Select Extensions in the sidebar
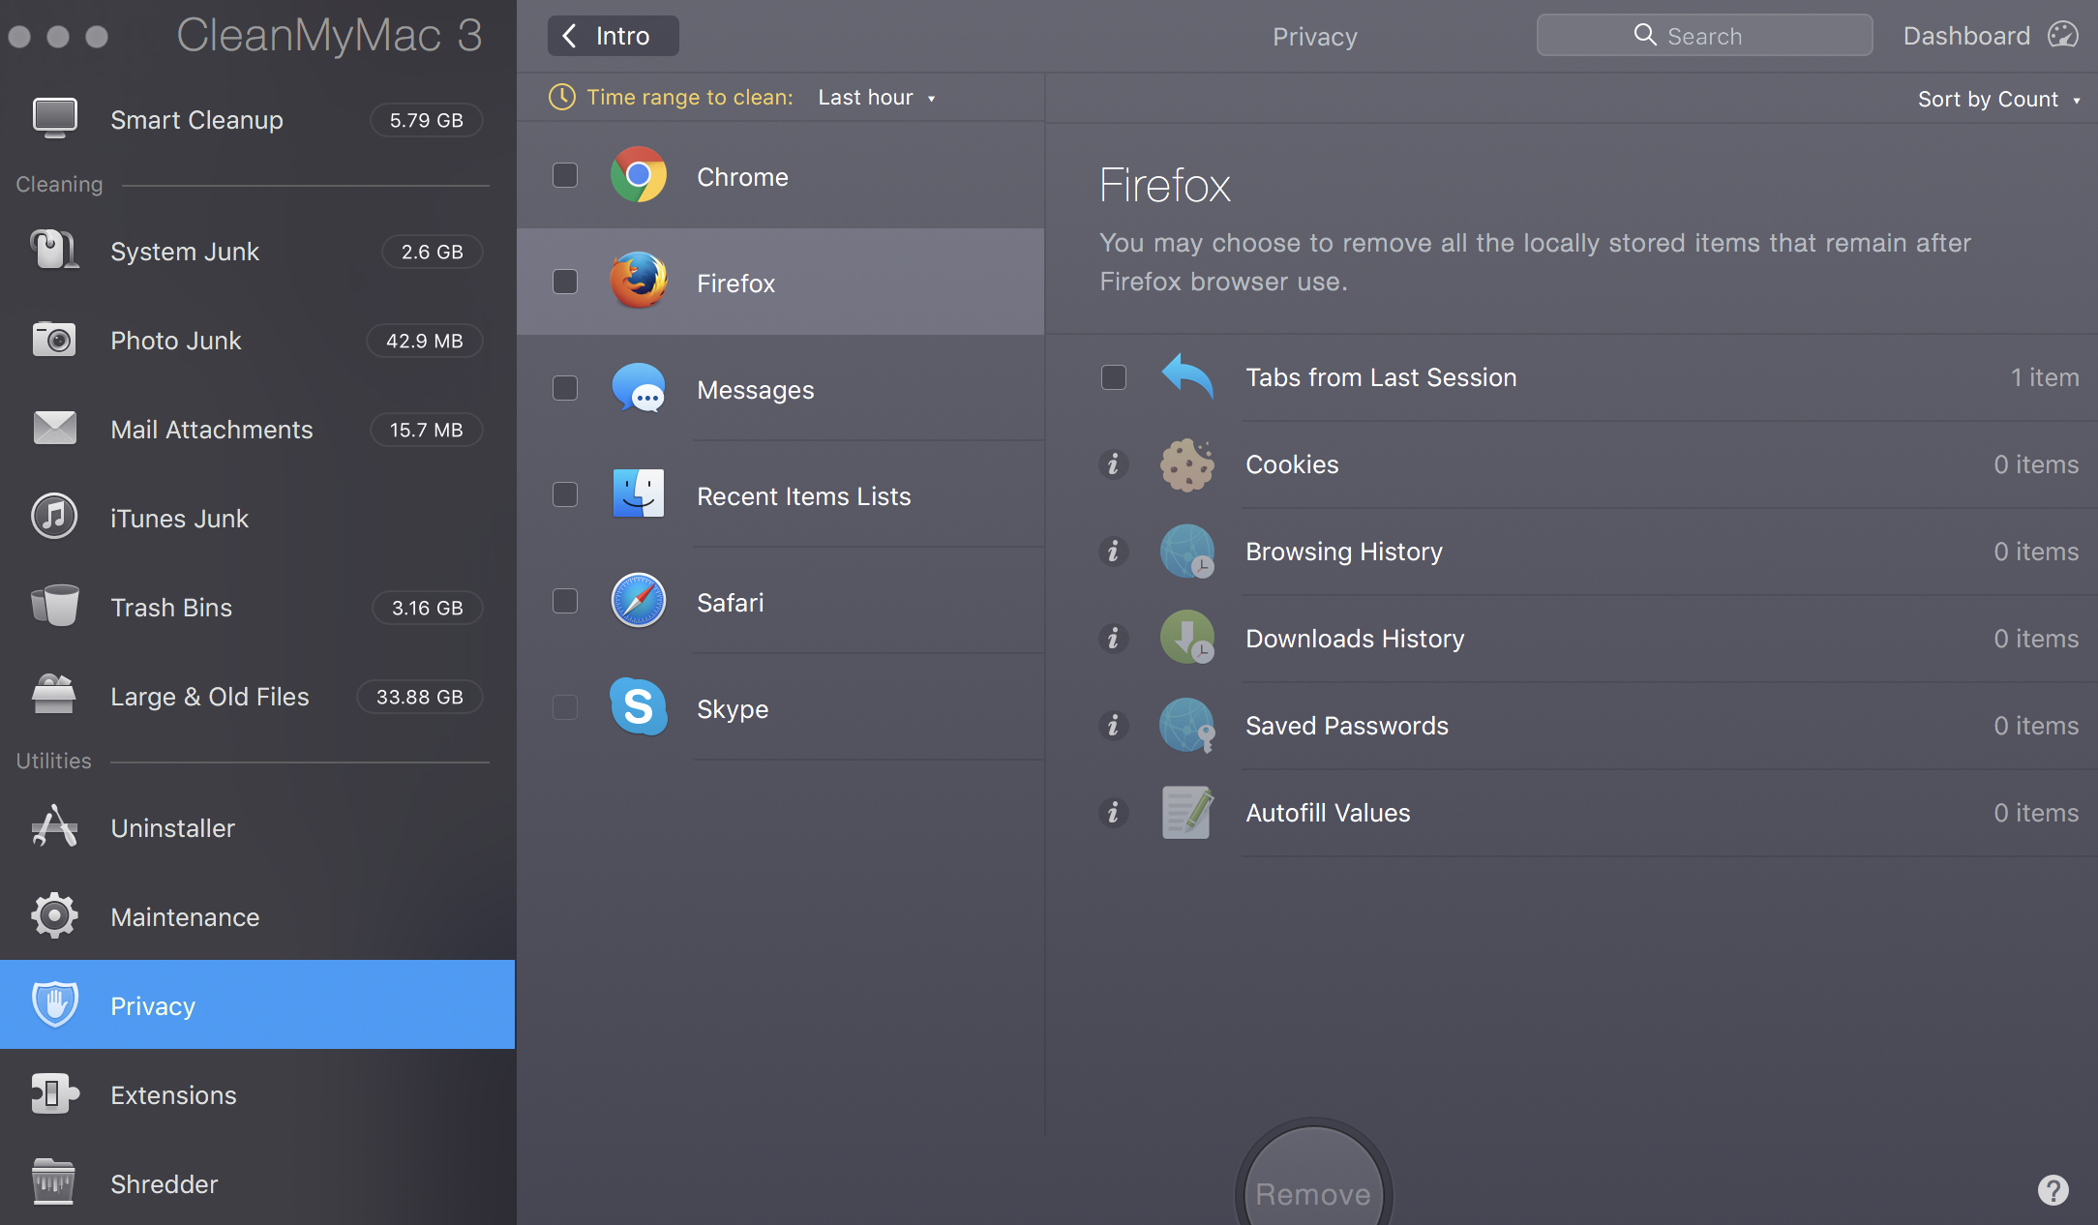2098x1225 pixels. [x=257, y=1095]
